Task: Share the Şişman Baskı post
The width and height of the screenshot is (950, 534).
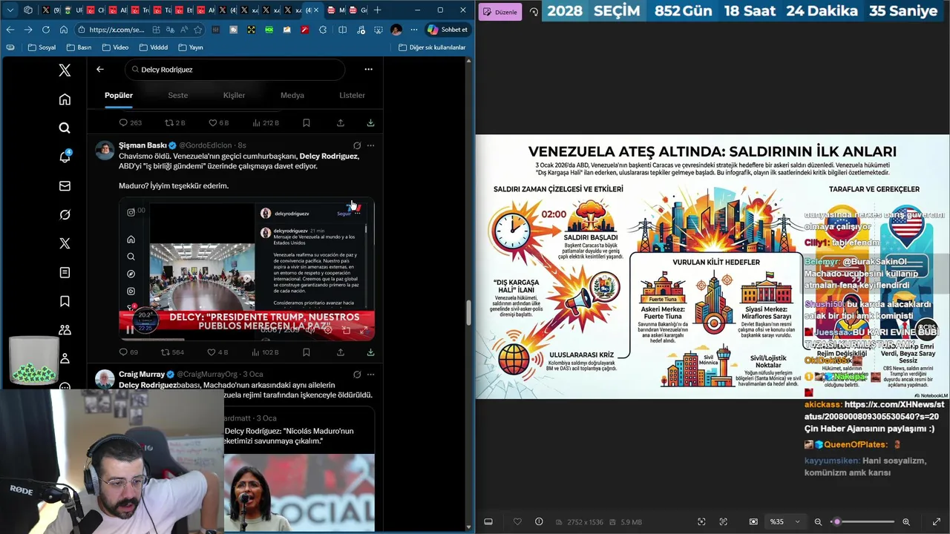Action: tap(341, 352)
